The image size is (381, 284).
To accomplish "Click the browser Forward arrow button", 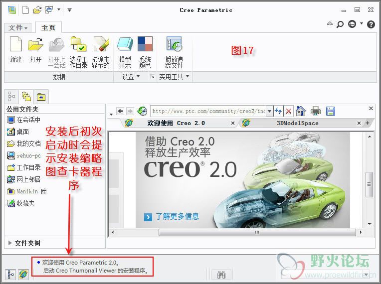I will (x=130, y=111).
